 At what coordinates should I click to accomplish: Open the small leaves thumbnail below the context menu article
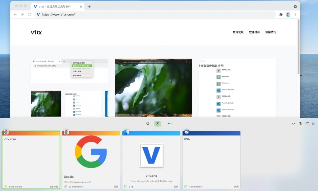pos(46,104)
